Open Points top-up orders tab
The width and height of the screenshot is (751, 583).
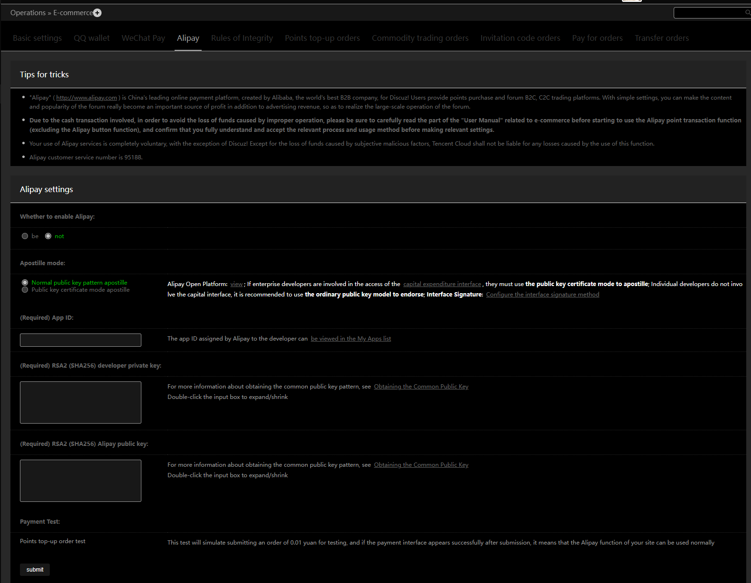(322, 38)
